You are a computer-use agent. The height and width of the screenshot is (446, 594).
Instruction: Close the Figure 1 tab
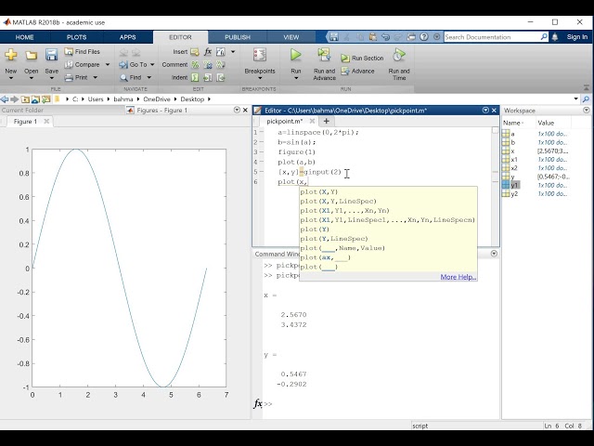(x=46, y=122)
